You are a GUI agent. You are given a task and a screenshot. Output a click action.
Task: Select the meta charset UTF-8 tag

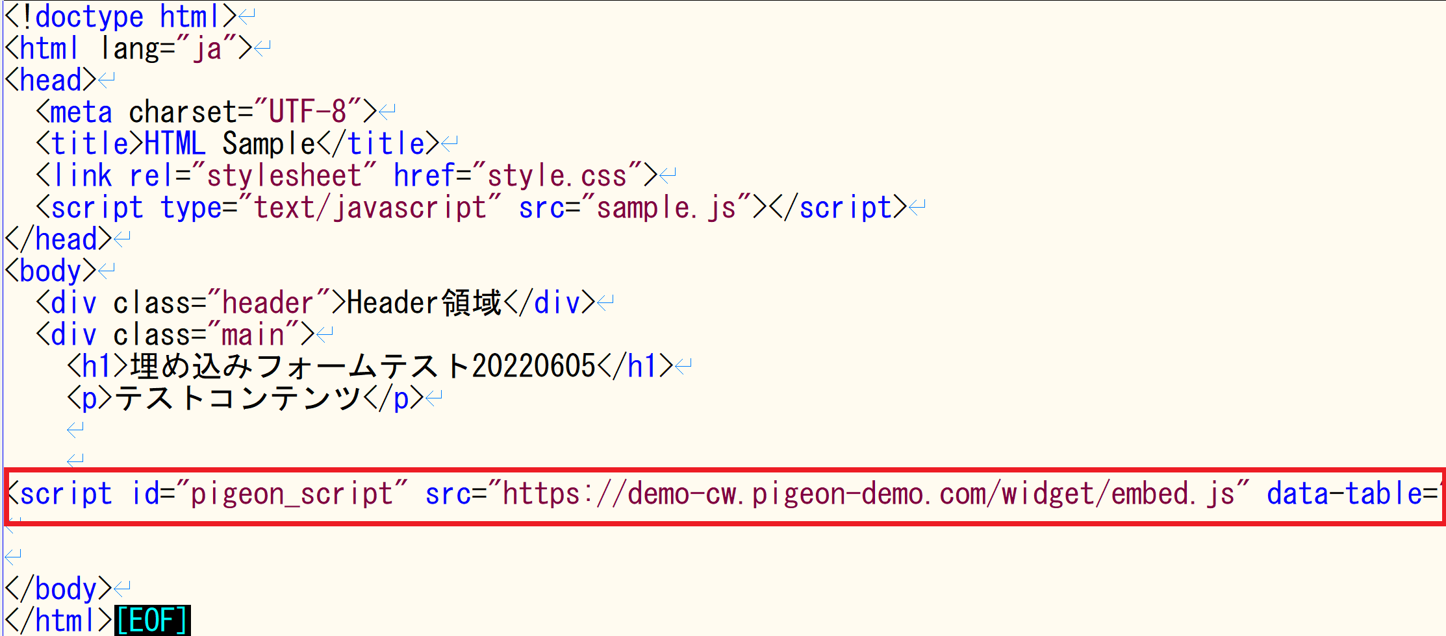tap(201, 112)
